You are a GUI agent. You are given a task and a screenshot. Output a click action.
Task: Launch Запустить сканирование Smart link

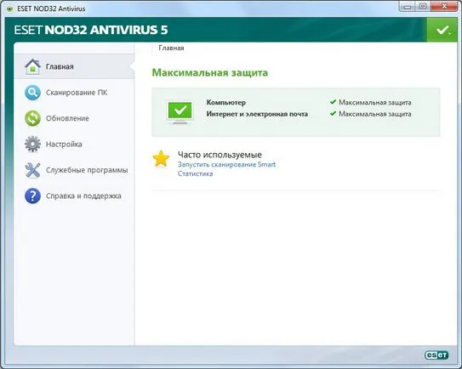pos(226,164)
